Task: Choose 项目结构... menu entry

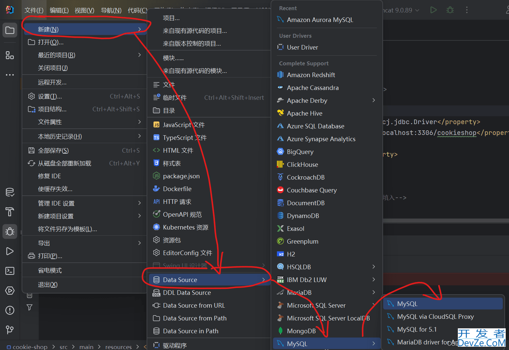Action: pyautogui.click(x=85, y=109)
